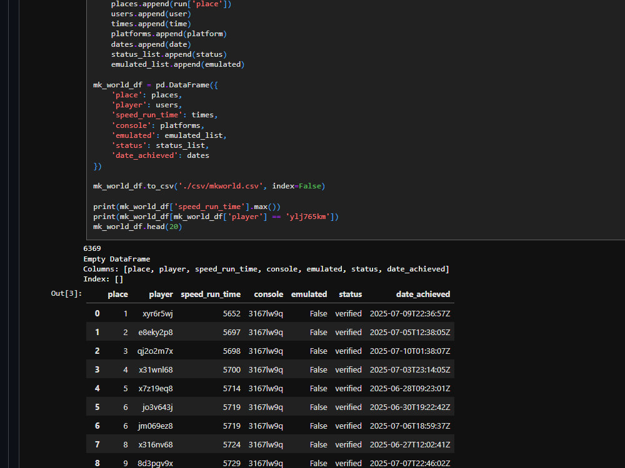Click the emulated_list.append(emulated) code line
This screenshot has height=468, width=625.
[177, 64]
